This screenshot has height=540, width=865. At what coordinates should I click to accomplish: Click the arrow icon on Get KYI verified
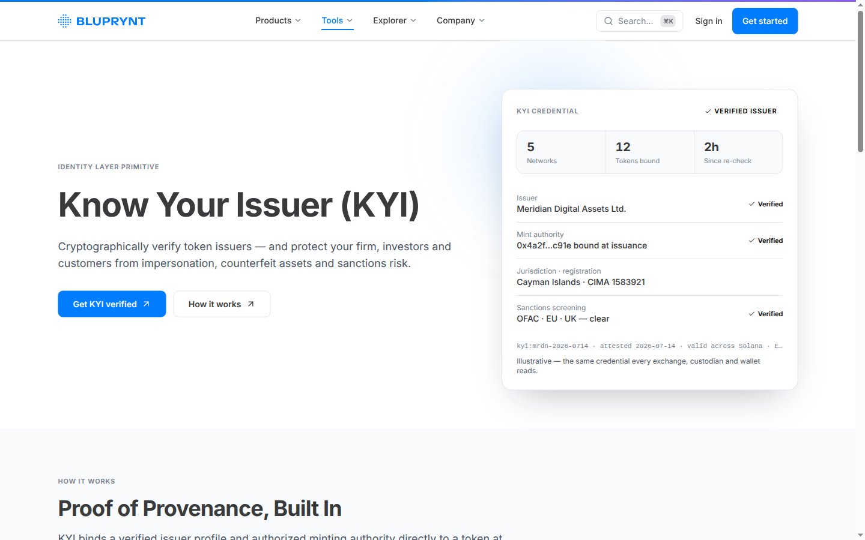pyautogui.click(x=146, y=304)
